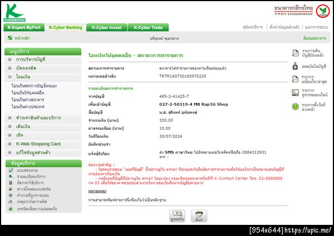
Task: Select โอนเงินระหว่างบัญชีตนเอง submenu item
Action: [x=34, y=86]
